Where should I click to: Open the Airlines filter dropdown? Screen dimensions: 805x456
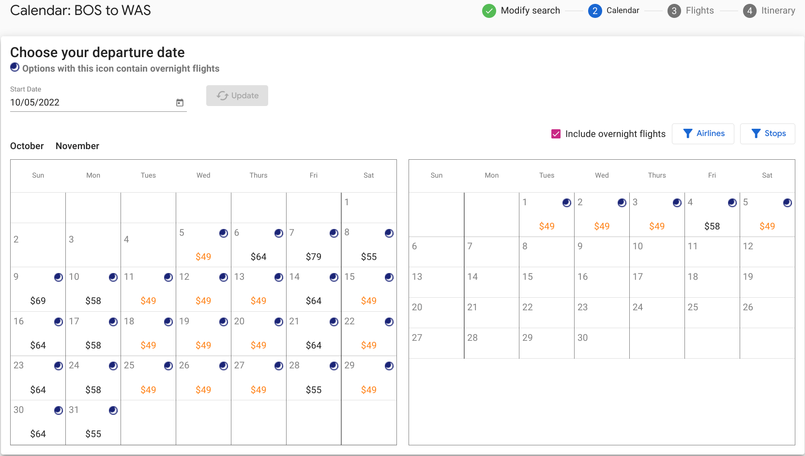pyautogui.click(x=703, y=134)
